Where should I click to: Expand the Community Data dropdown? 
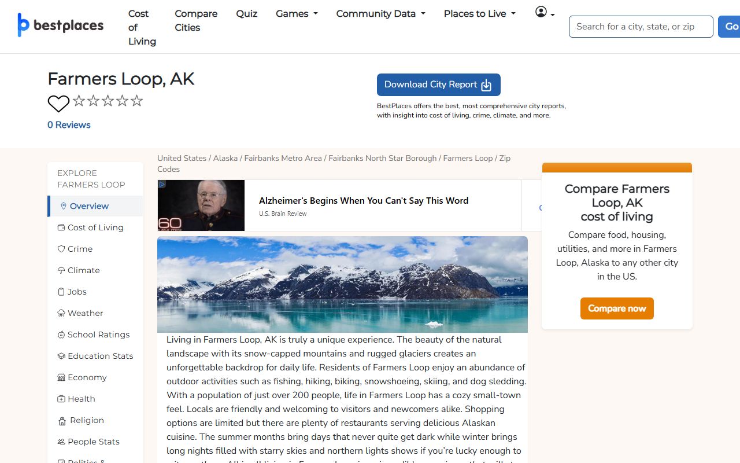380,14
